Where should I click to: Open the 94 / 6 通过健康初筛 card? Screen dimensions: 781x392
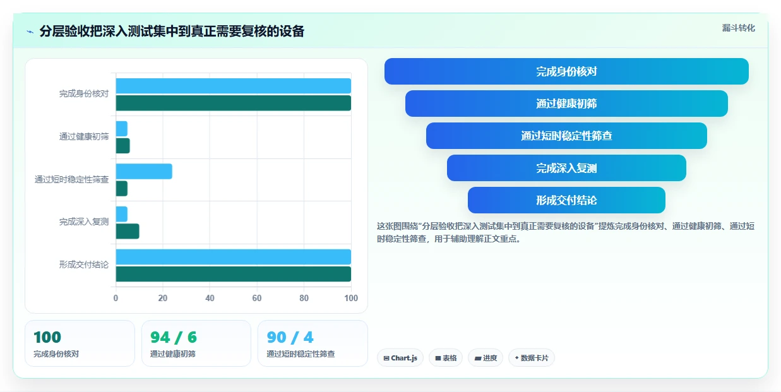pos(196,343)
